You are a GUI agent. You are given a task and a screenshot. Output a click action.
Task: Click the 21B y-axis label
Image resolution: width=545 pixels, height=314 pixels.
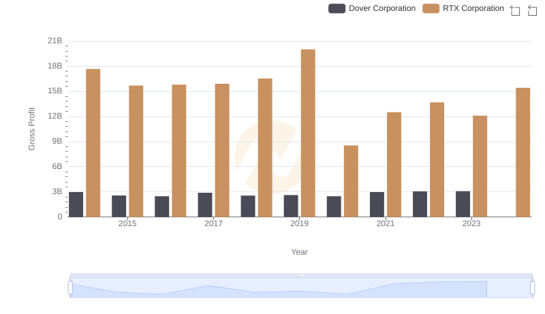(55, 41)
